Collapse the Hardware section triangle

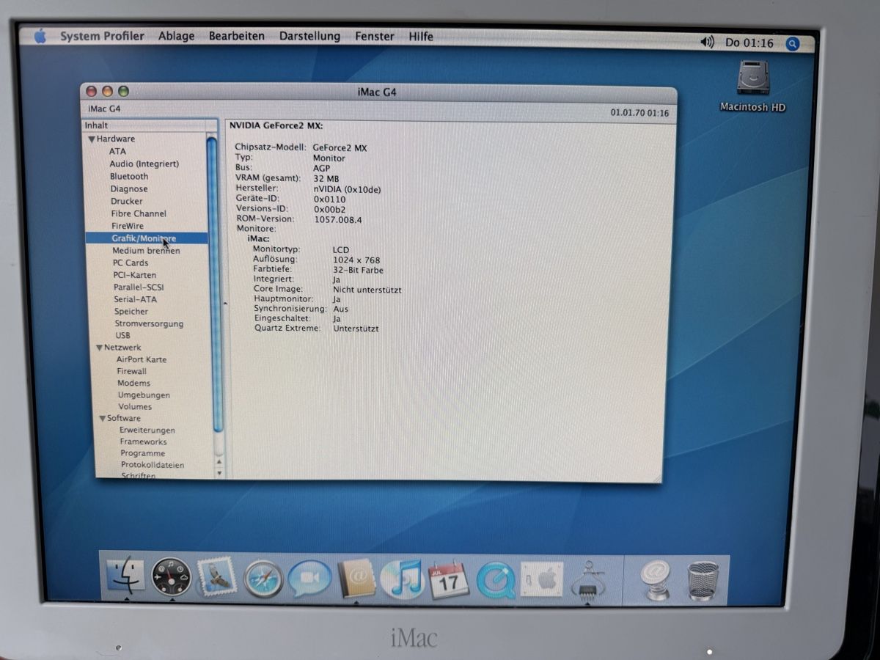[92, 139]
